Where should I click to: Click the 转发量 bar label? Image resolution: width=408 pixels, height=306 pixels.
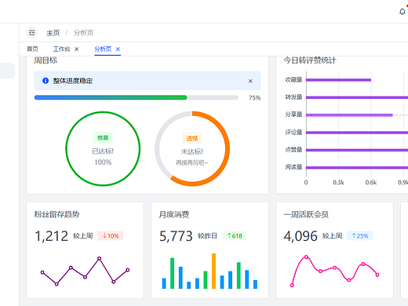click(293, 97)
